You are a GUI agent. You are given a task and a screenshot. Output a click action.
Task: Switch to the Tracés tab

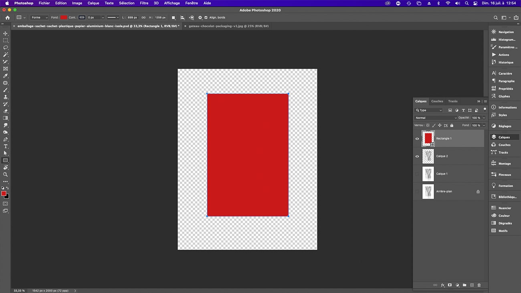click(x=453, y=101)
